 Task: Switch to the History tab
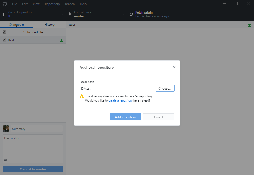pyautogui.click(x=49, y=24)
